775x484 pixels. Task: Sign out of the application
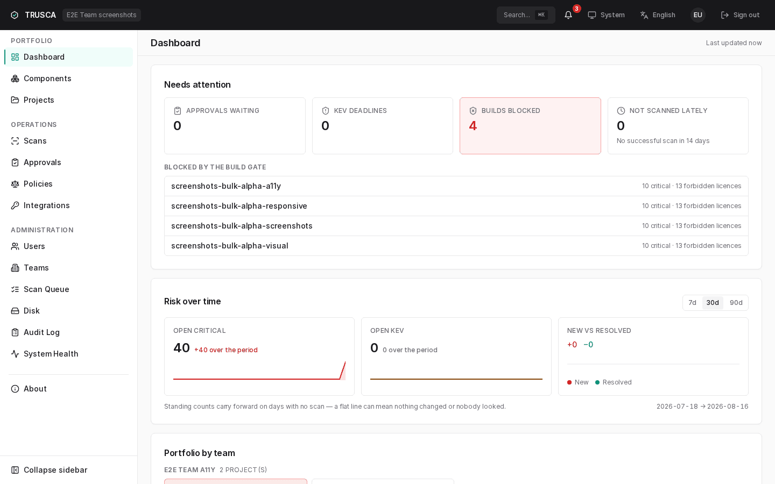[x=740, y=15]
